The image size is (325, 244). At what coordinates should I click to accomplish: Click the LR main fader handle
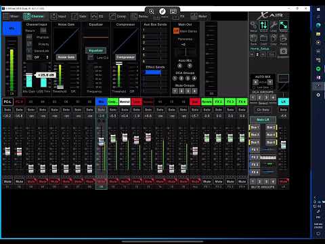[284, 145]
